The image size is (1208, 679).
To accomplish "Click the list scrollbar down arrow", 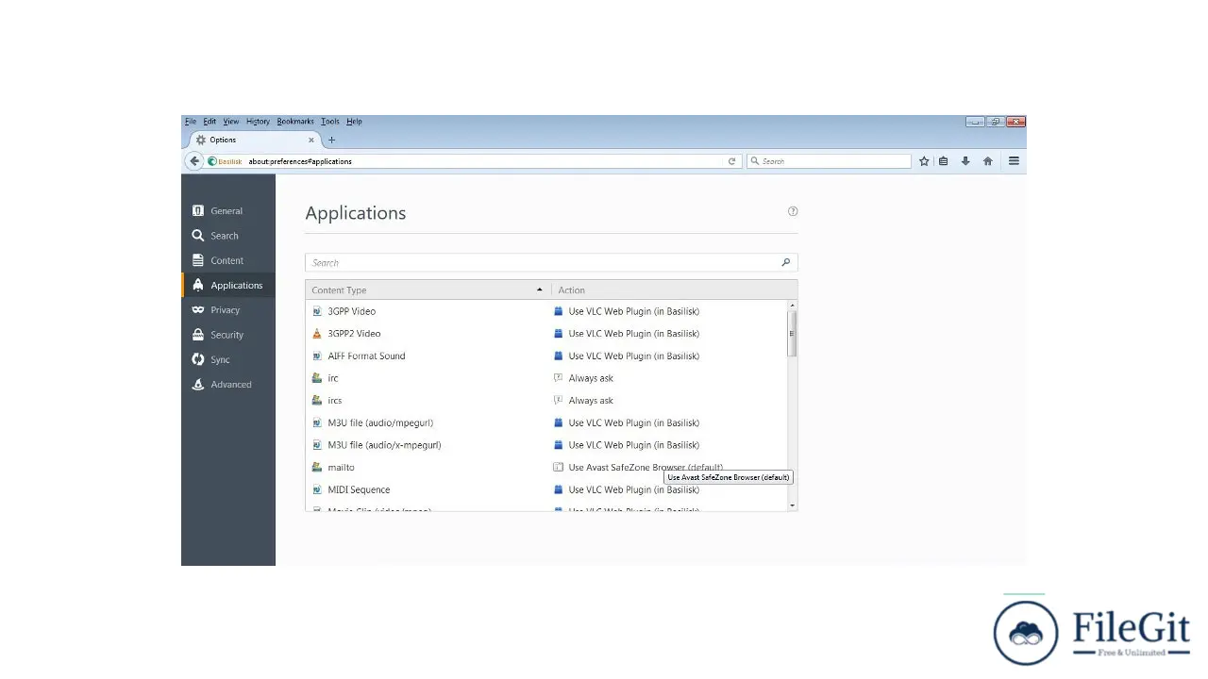I will (793, 505).
